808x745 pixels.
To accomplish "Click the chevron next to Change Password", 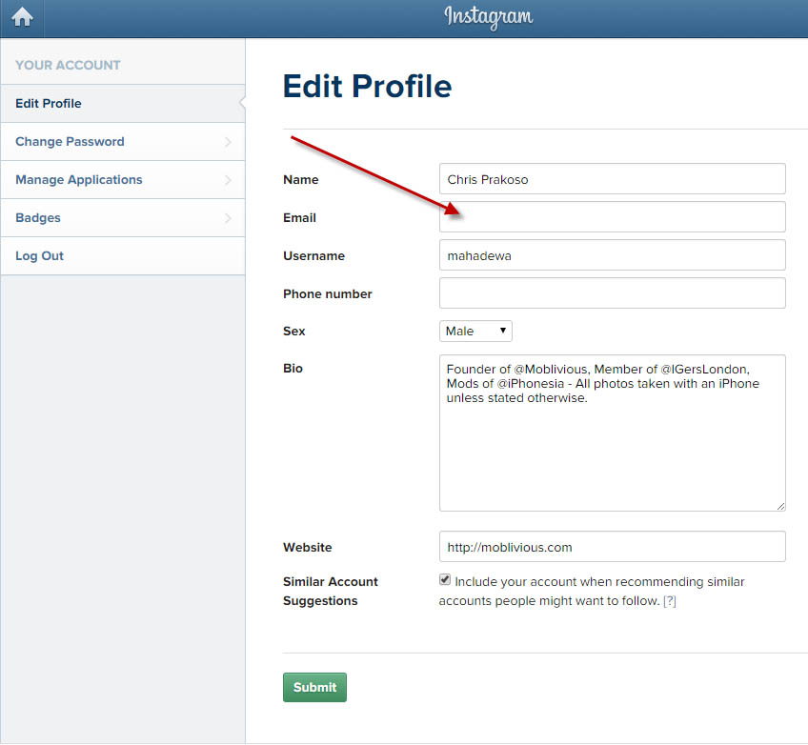I will pos(228,142).
